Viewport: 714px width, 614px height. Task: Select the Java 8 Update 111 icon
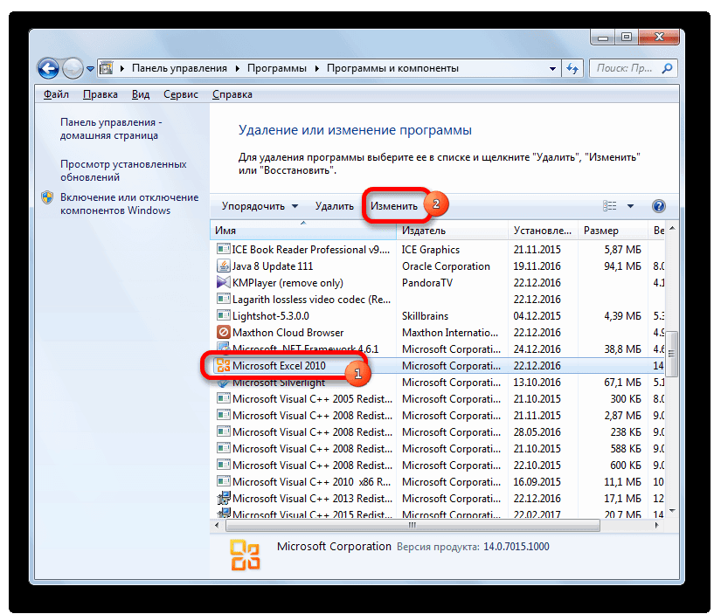223,266
